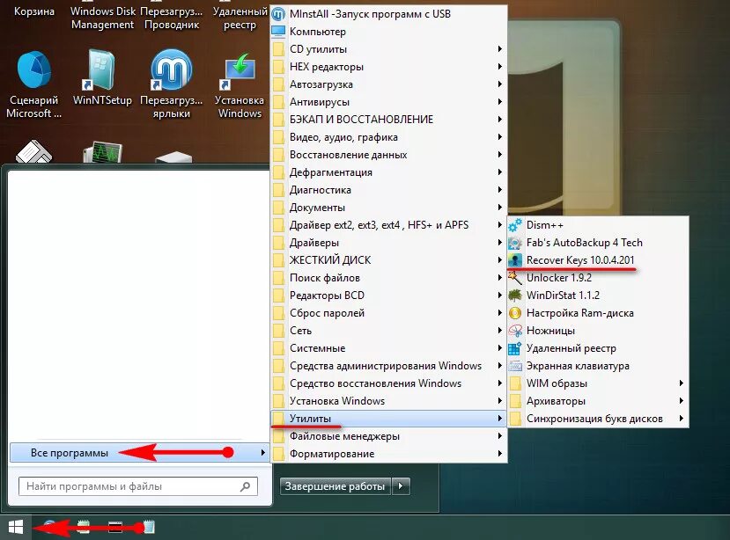The image size is (730, 540).
Task: Expand Синхронизация букв дисков arrow
Action: (x=681, y=419)
